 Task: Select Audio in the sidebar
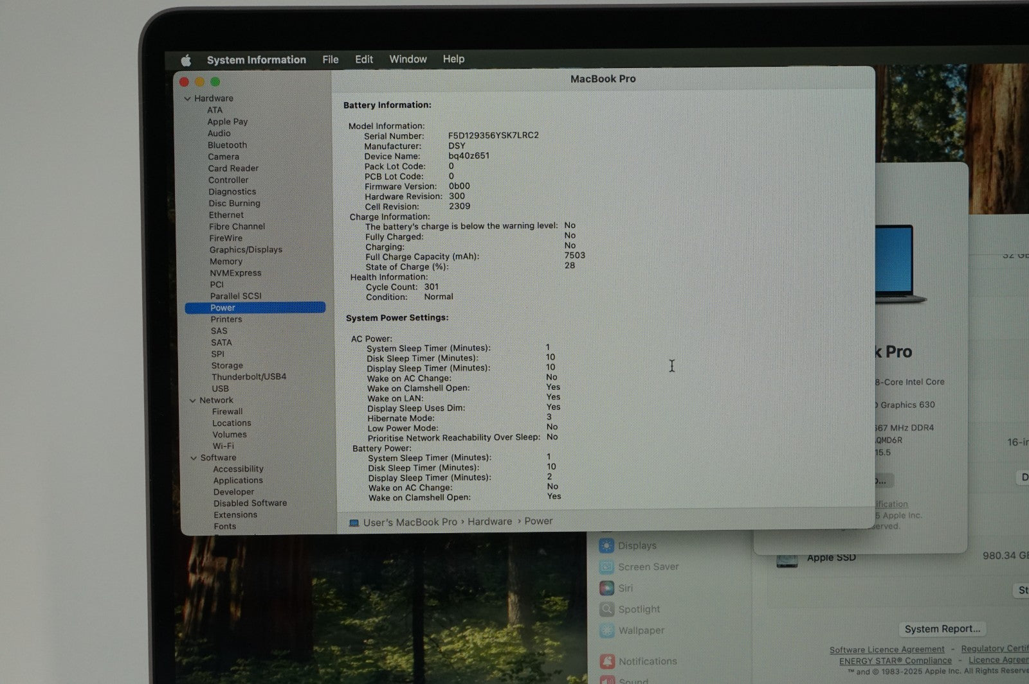[x=219, y=134]
